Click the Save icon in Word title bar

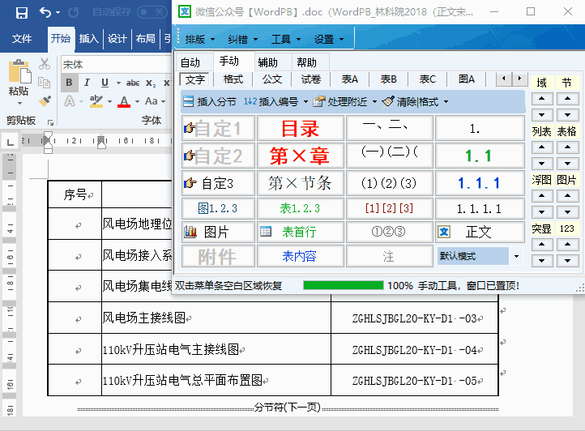pos(22,13)
